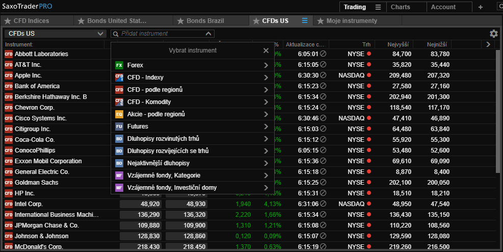Click the watchlist vertical scrollbar
The width and height of the screenshot is (503, 252).
498,112
